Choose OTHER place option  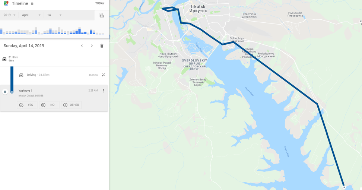[x=71, y=105]
